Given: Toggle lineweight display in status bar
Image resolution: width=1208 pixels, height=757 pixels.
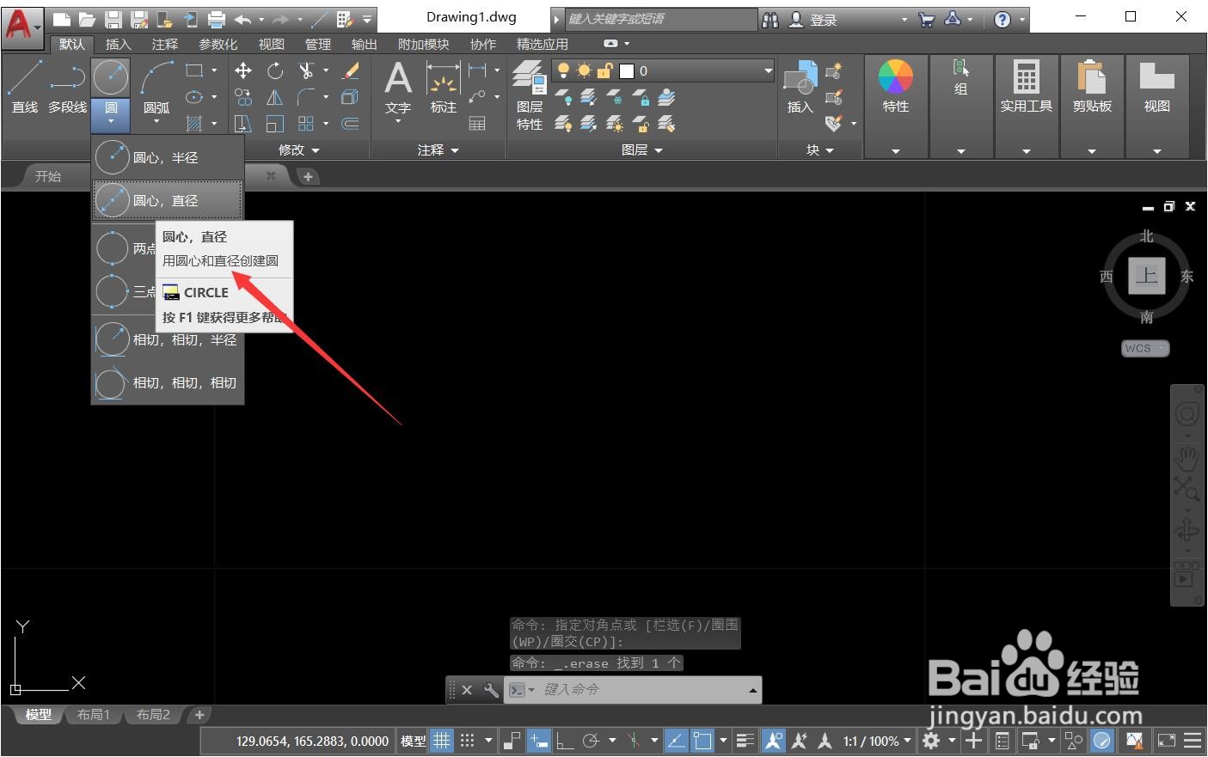Looking at the screenshot, I should (x=745, y=740).
